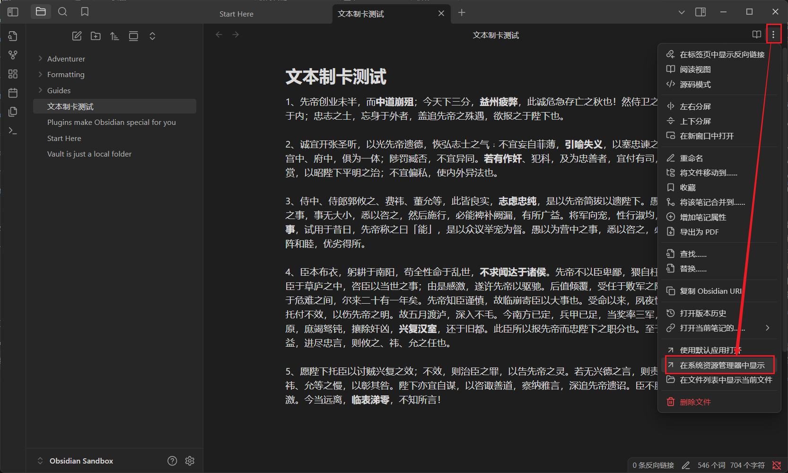
Task: Open the search panel icon
Action: click(x=62, y=12)
